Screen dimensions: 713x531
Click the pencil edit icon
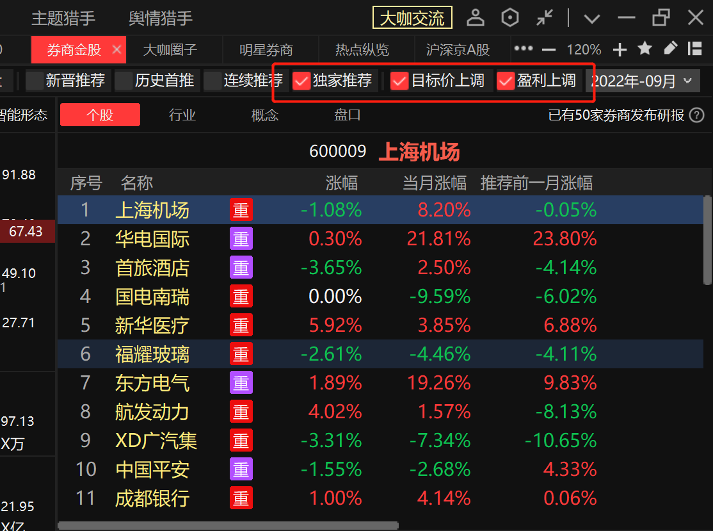click(670, 48)
